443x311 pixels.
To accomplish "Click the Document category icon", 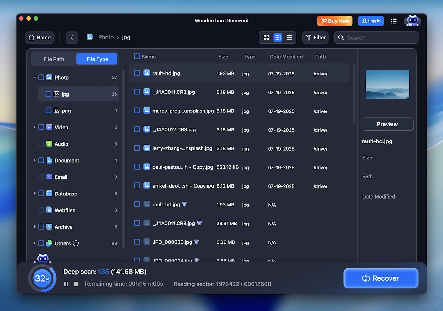I will (x=49, y=160).
